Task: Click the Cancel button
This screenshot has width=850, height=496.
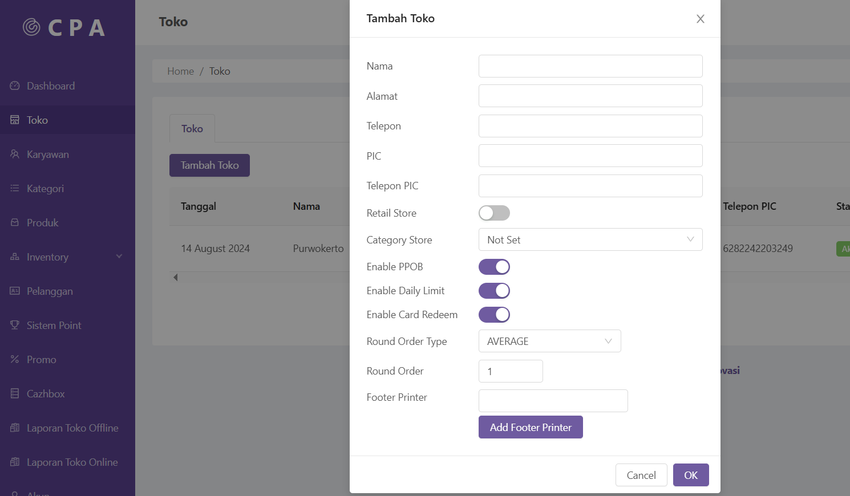Action: coord(641,475)
